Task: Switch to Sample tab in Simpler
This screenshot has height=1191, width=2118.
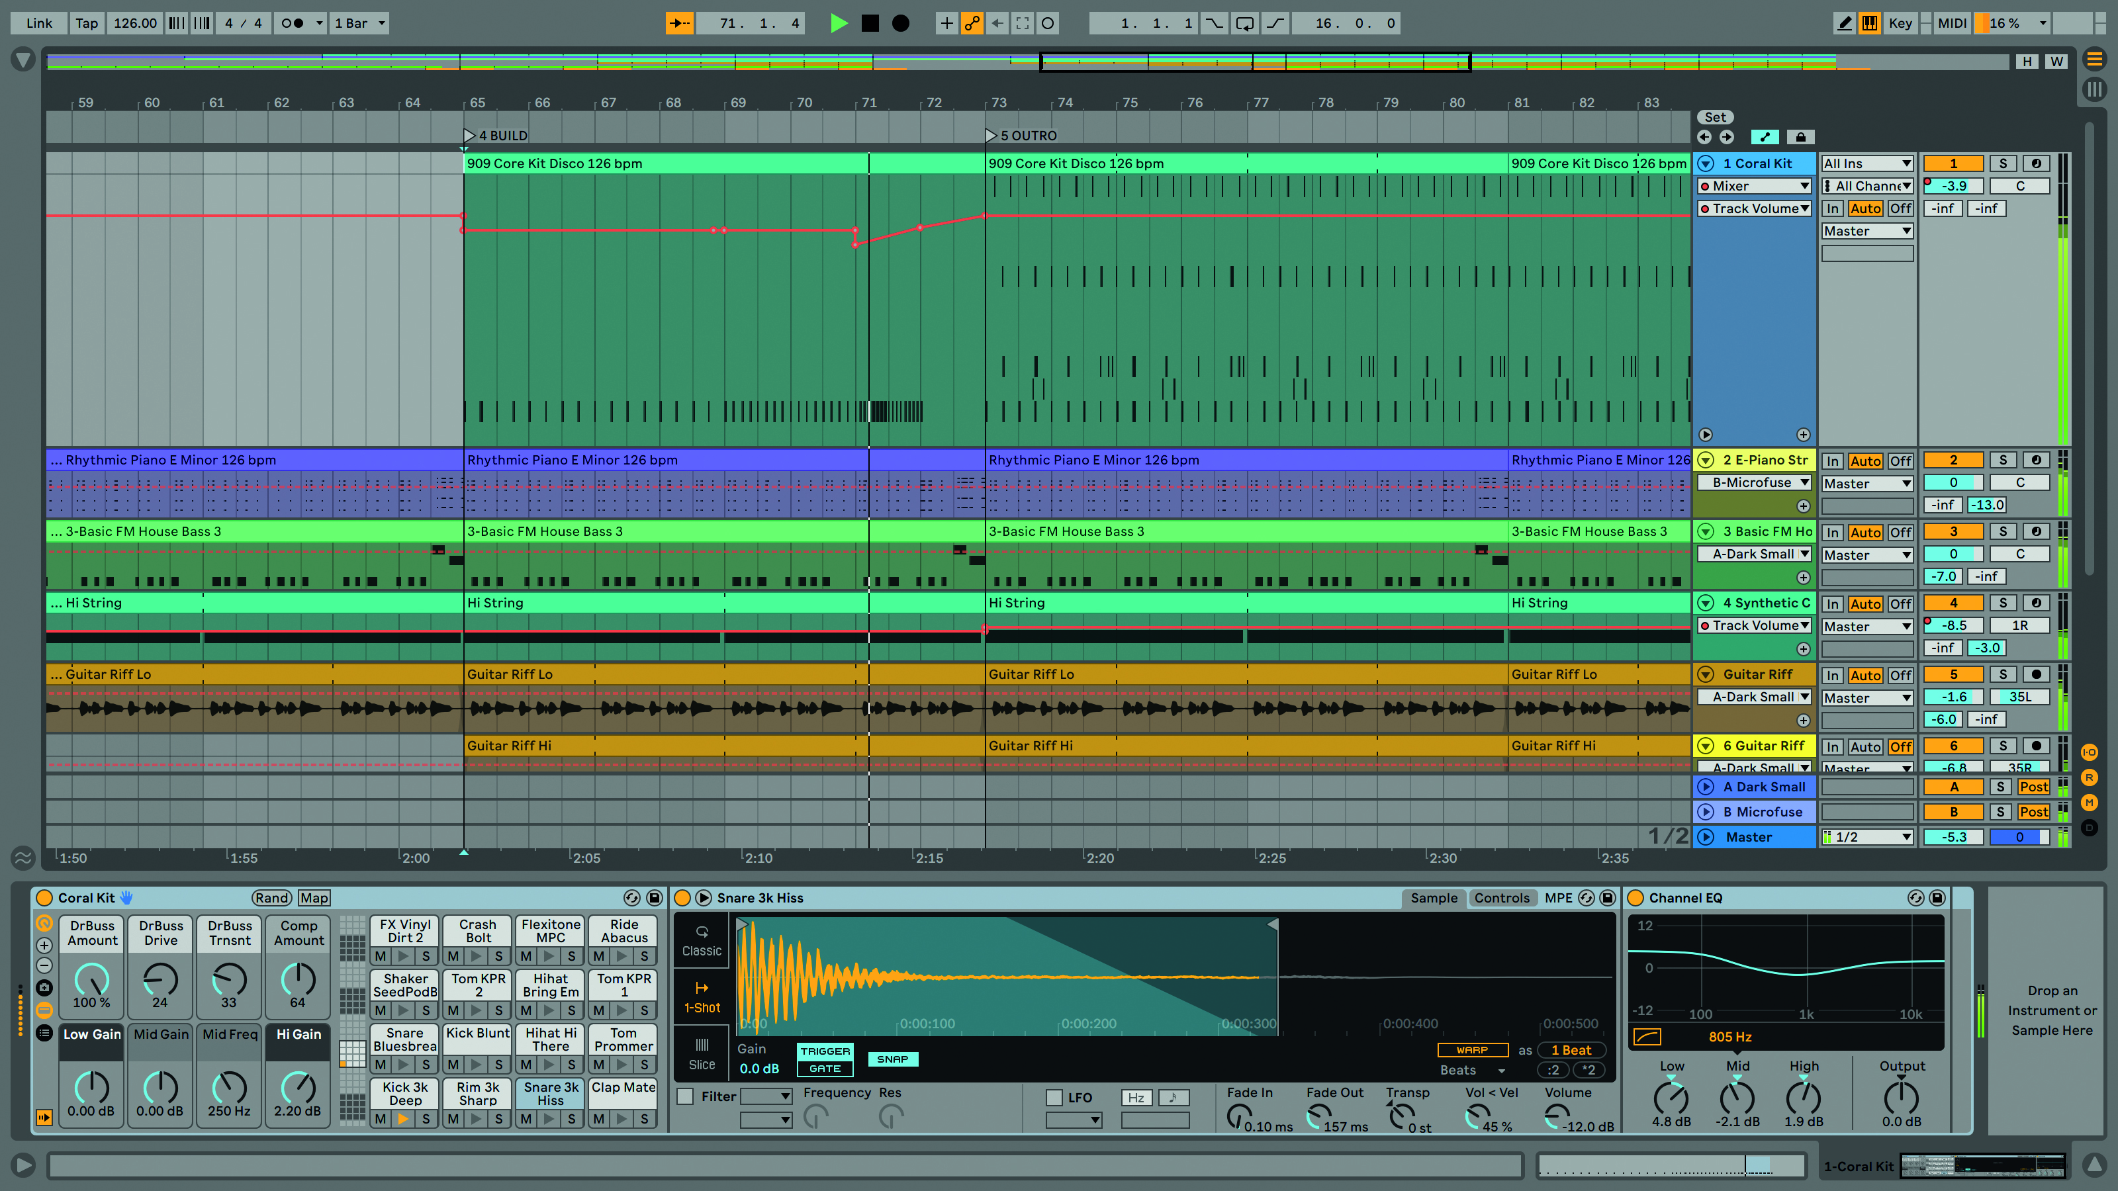Action: [x=1433, y=899]
